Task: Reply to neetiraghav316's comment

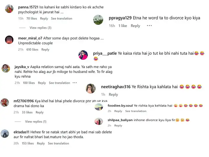Action: click(x=113, y=94)
